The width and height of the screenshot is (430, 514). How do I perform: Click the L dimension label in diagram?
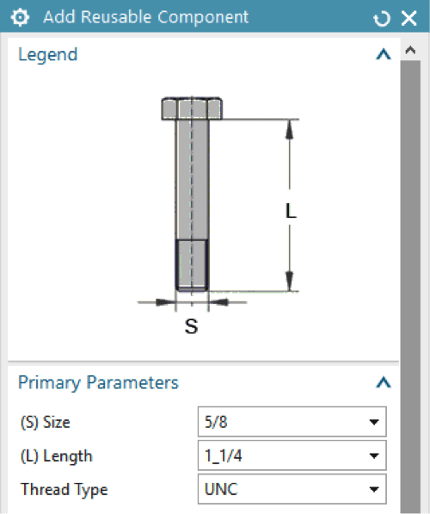coord(291,211)
